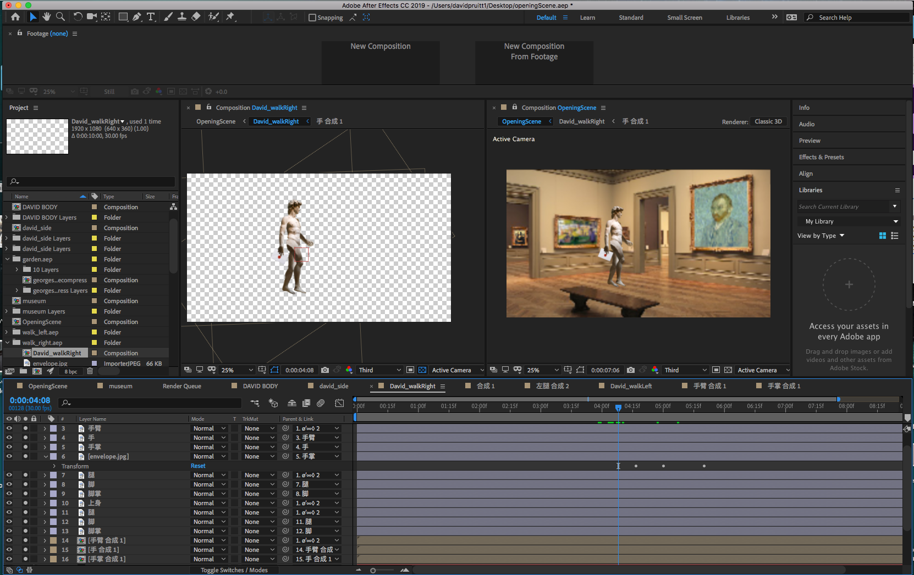Open the DAVID BODY timeline tab
The width and height of the screenshot is (914, 575).
click(260, 386)
